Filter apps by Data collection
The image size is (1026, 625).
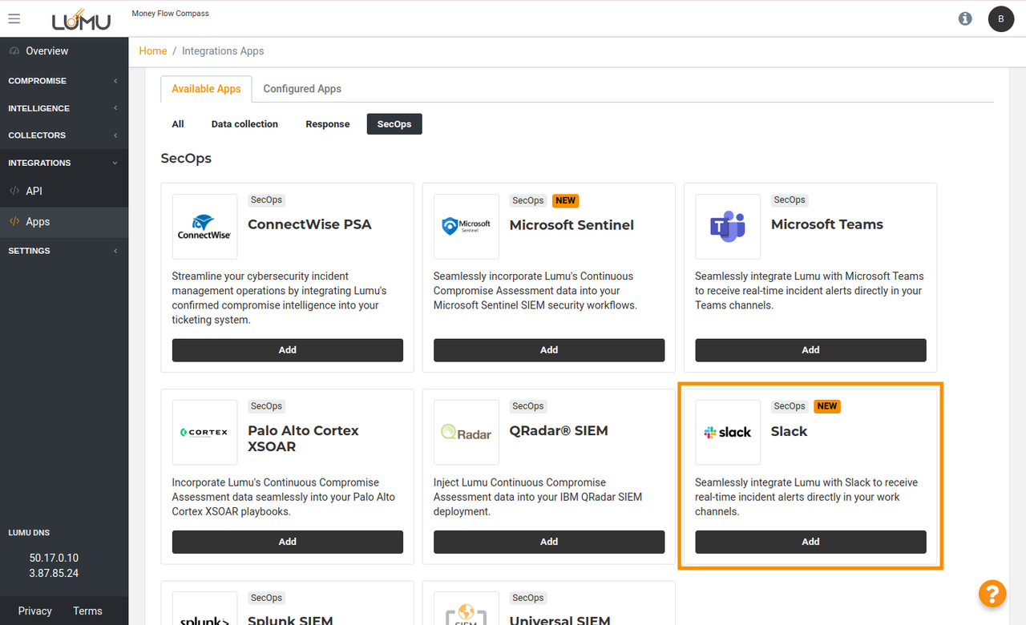(244, 124)
